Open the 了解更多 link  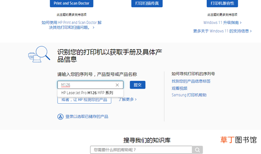coord(127,99)
